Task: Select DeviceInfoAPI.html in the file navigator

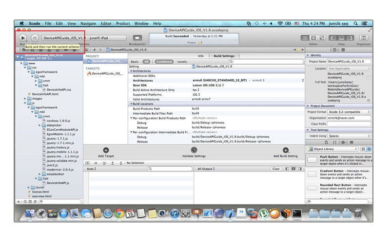Action: (x=45, y=94)
